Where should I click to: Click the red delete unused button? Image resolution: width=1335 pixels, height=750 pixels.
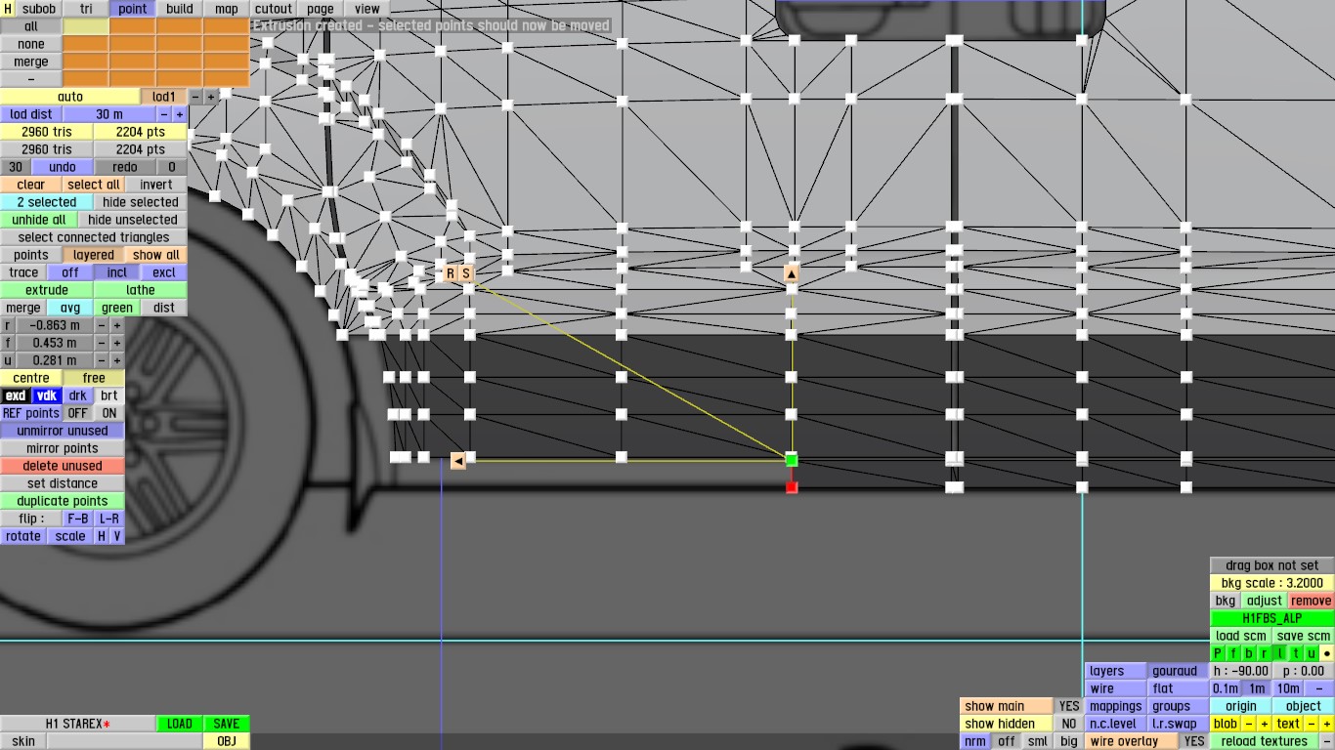pyautogui.click(x=63, y=466)
